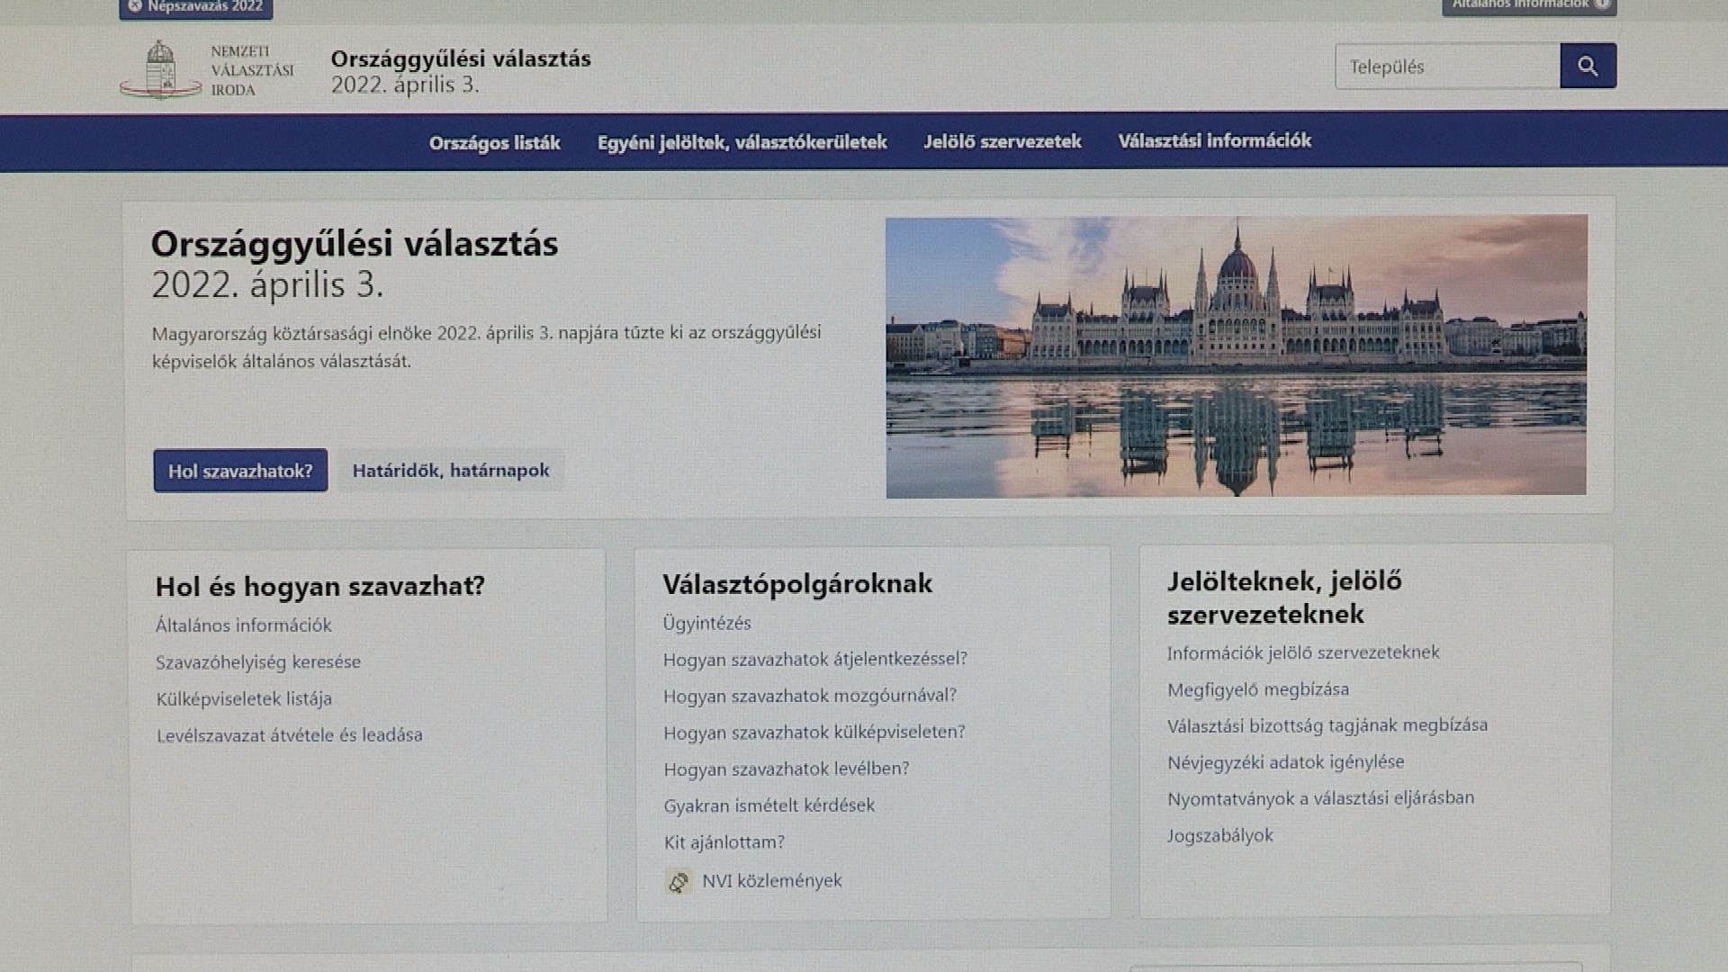Open Hogyan szavazhatok átjelentkezéssel? link
The height and width of the screenshot is (972, 1728).
pos(814,659)
